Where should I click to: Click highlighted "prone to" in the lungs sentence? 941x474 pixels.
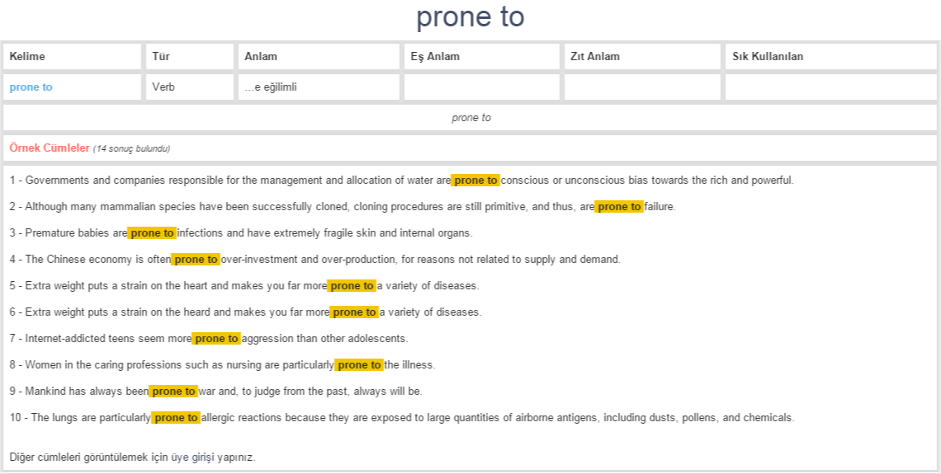(x=176, y=418)
